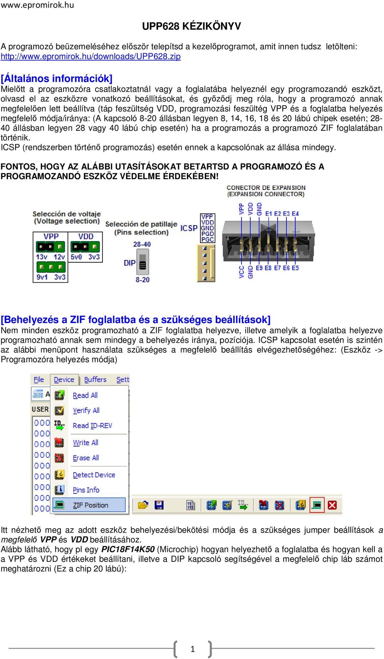Click the Selección de patillaje label

[x=141, y=224]
